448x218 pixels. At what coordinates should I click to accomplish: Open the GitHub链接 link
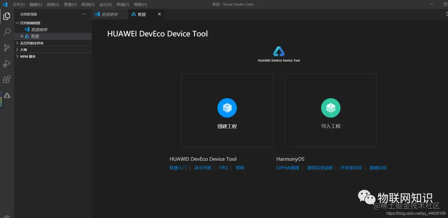[288, 168]
